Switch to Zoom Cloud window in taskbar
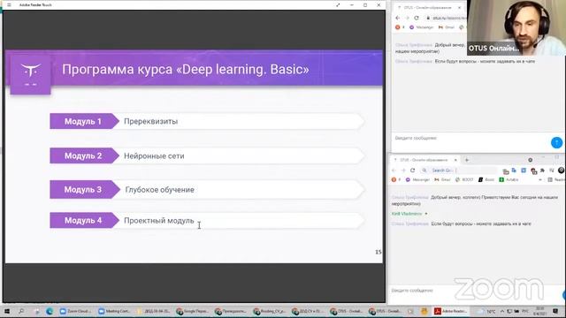Screen dimensions: 566x318 point(76,311)
